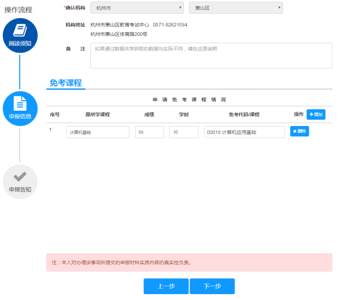The height and width of the screenshot is (300, 351).
Task: Switch to the 免考课程 tab
Action: (x=65, y=83)
